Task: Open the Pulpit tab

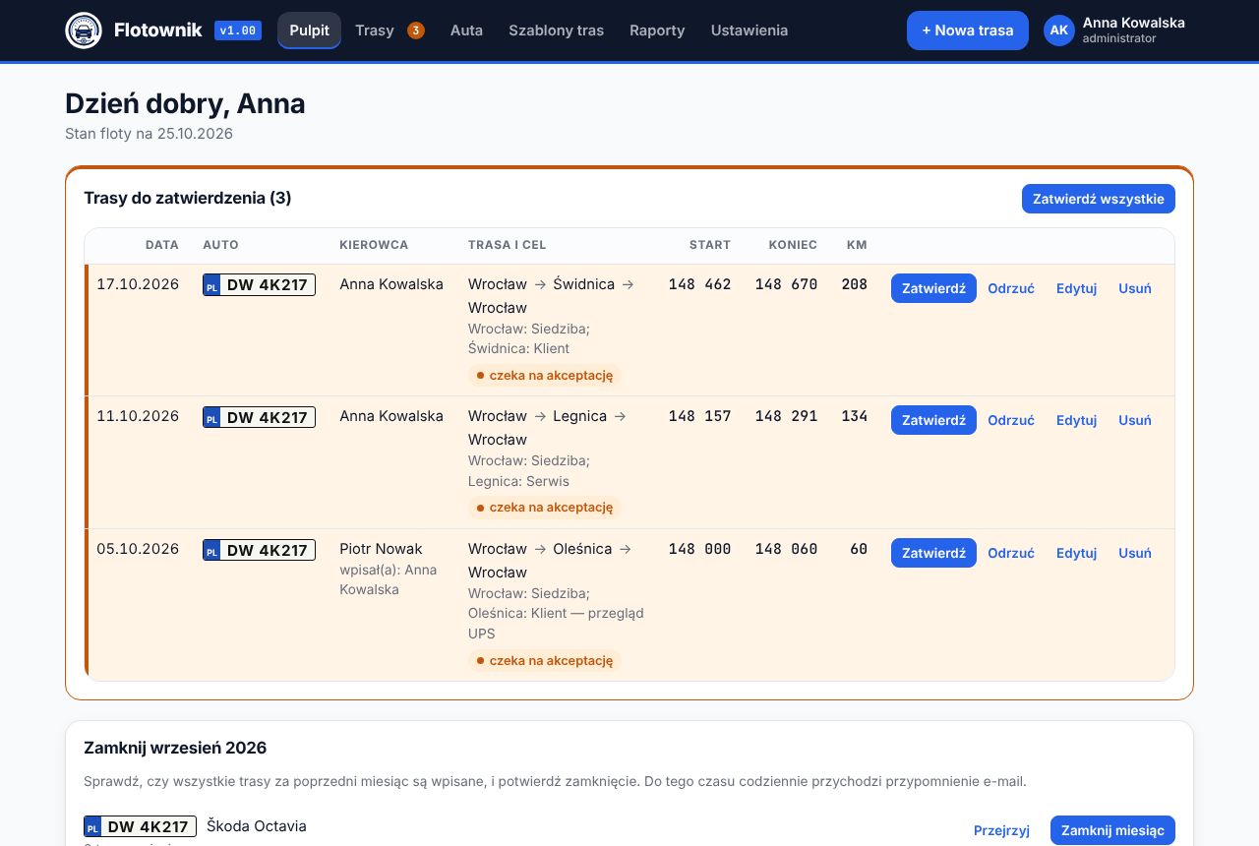Action: coord(310,30)
